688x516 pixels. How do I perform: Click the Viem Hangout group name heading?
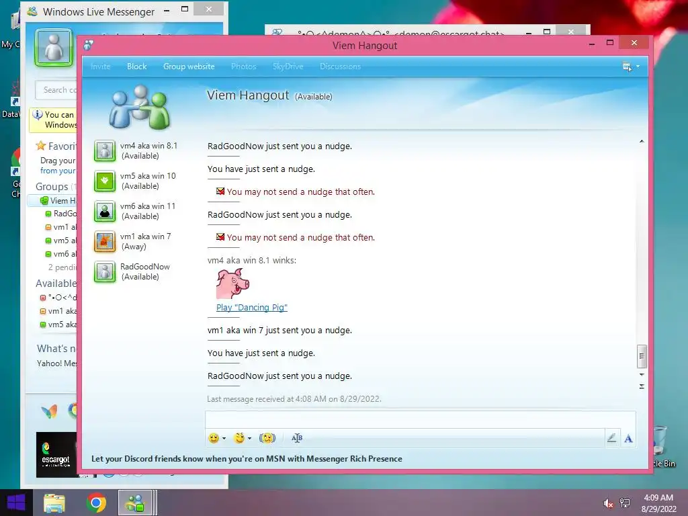(x=248, y=95)
